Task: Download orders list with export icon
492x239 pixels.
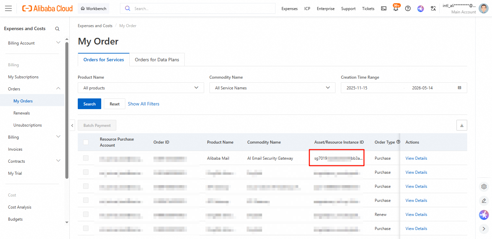Action: pyautogui.click(x=462, y=125)
